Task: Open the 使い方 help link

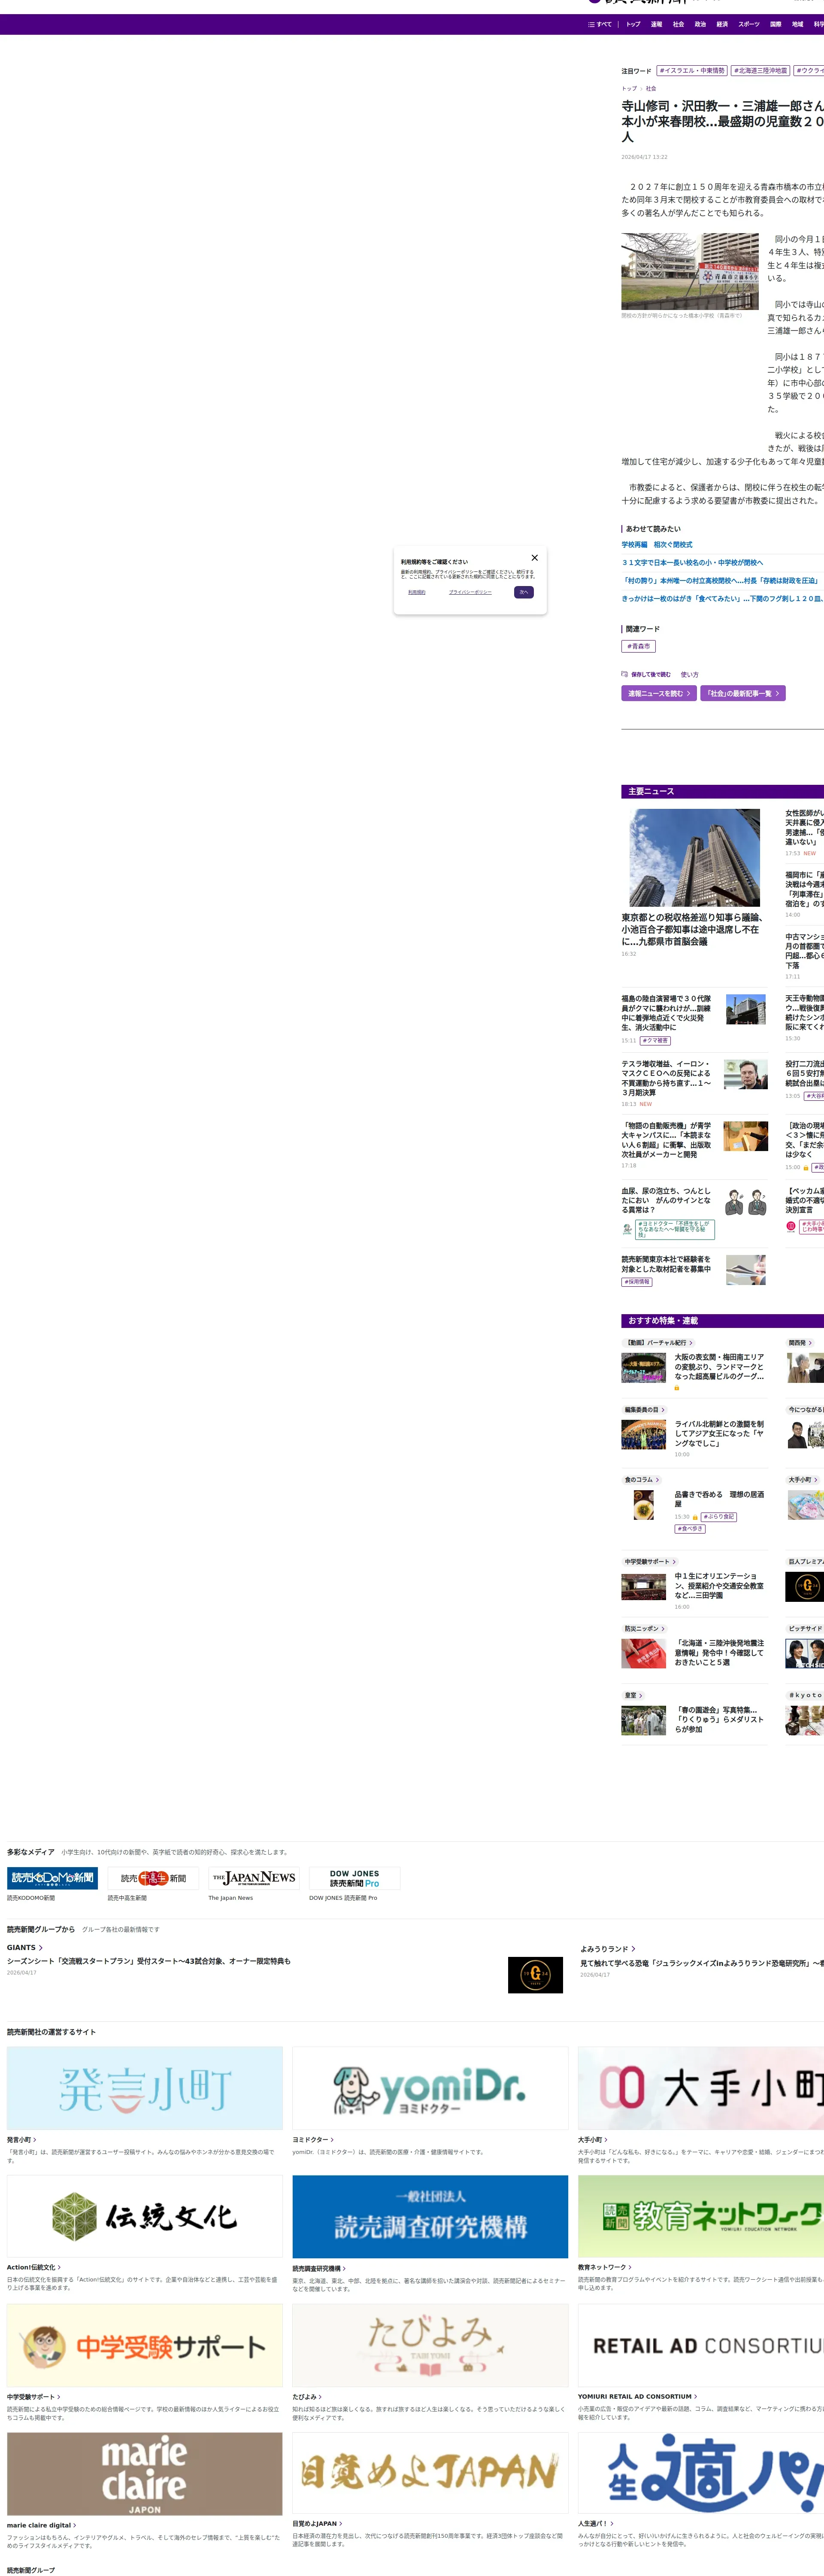Action: click(690, 675)
